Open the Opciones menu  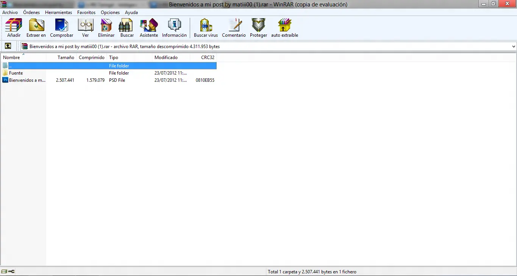pyautogui.click(x=110, y=12)
